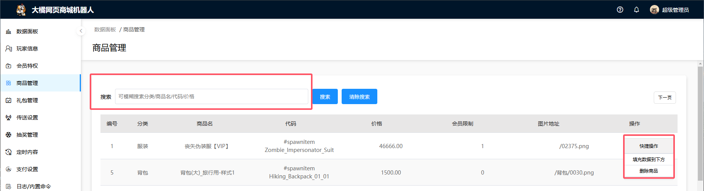Open notifications bell icon
This screenshot has width=704, height=191.
(637, 10)
